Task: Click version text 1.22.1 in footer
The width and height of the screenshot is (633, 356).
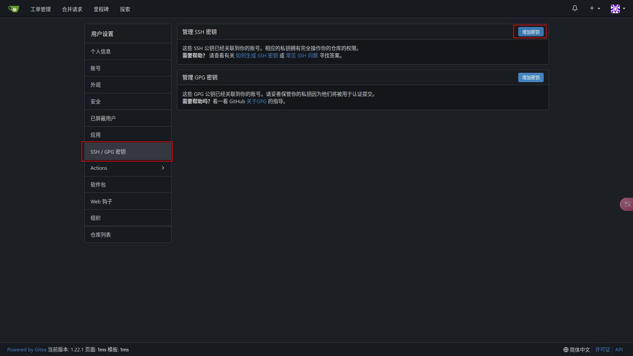Action: pos(77,350)
